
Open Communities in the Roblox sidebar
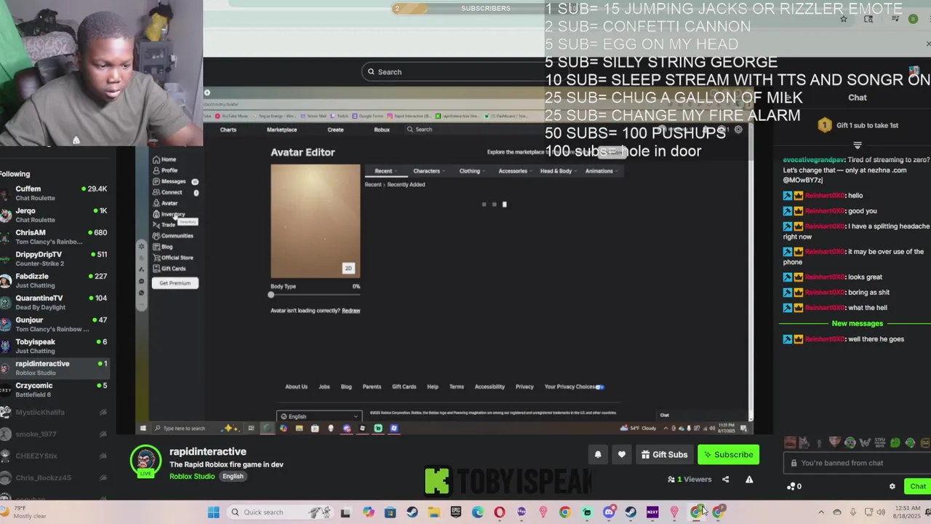coord(172,236)
